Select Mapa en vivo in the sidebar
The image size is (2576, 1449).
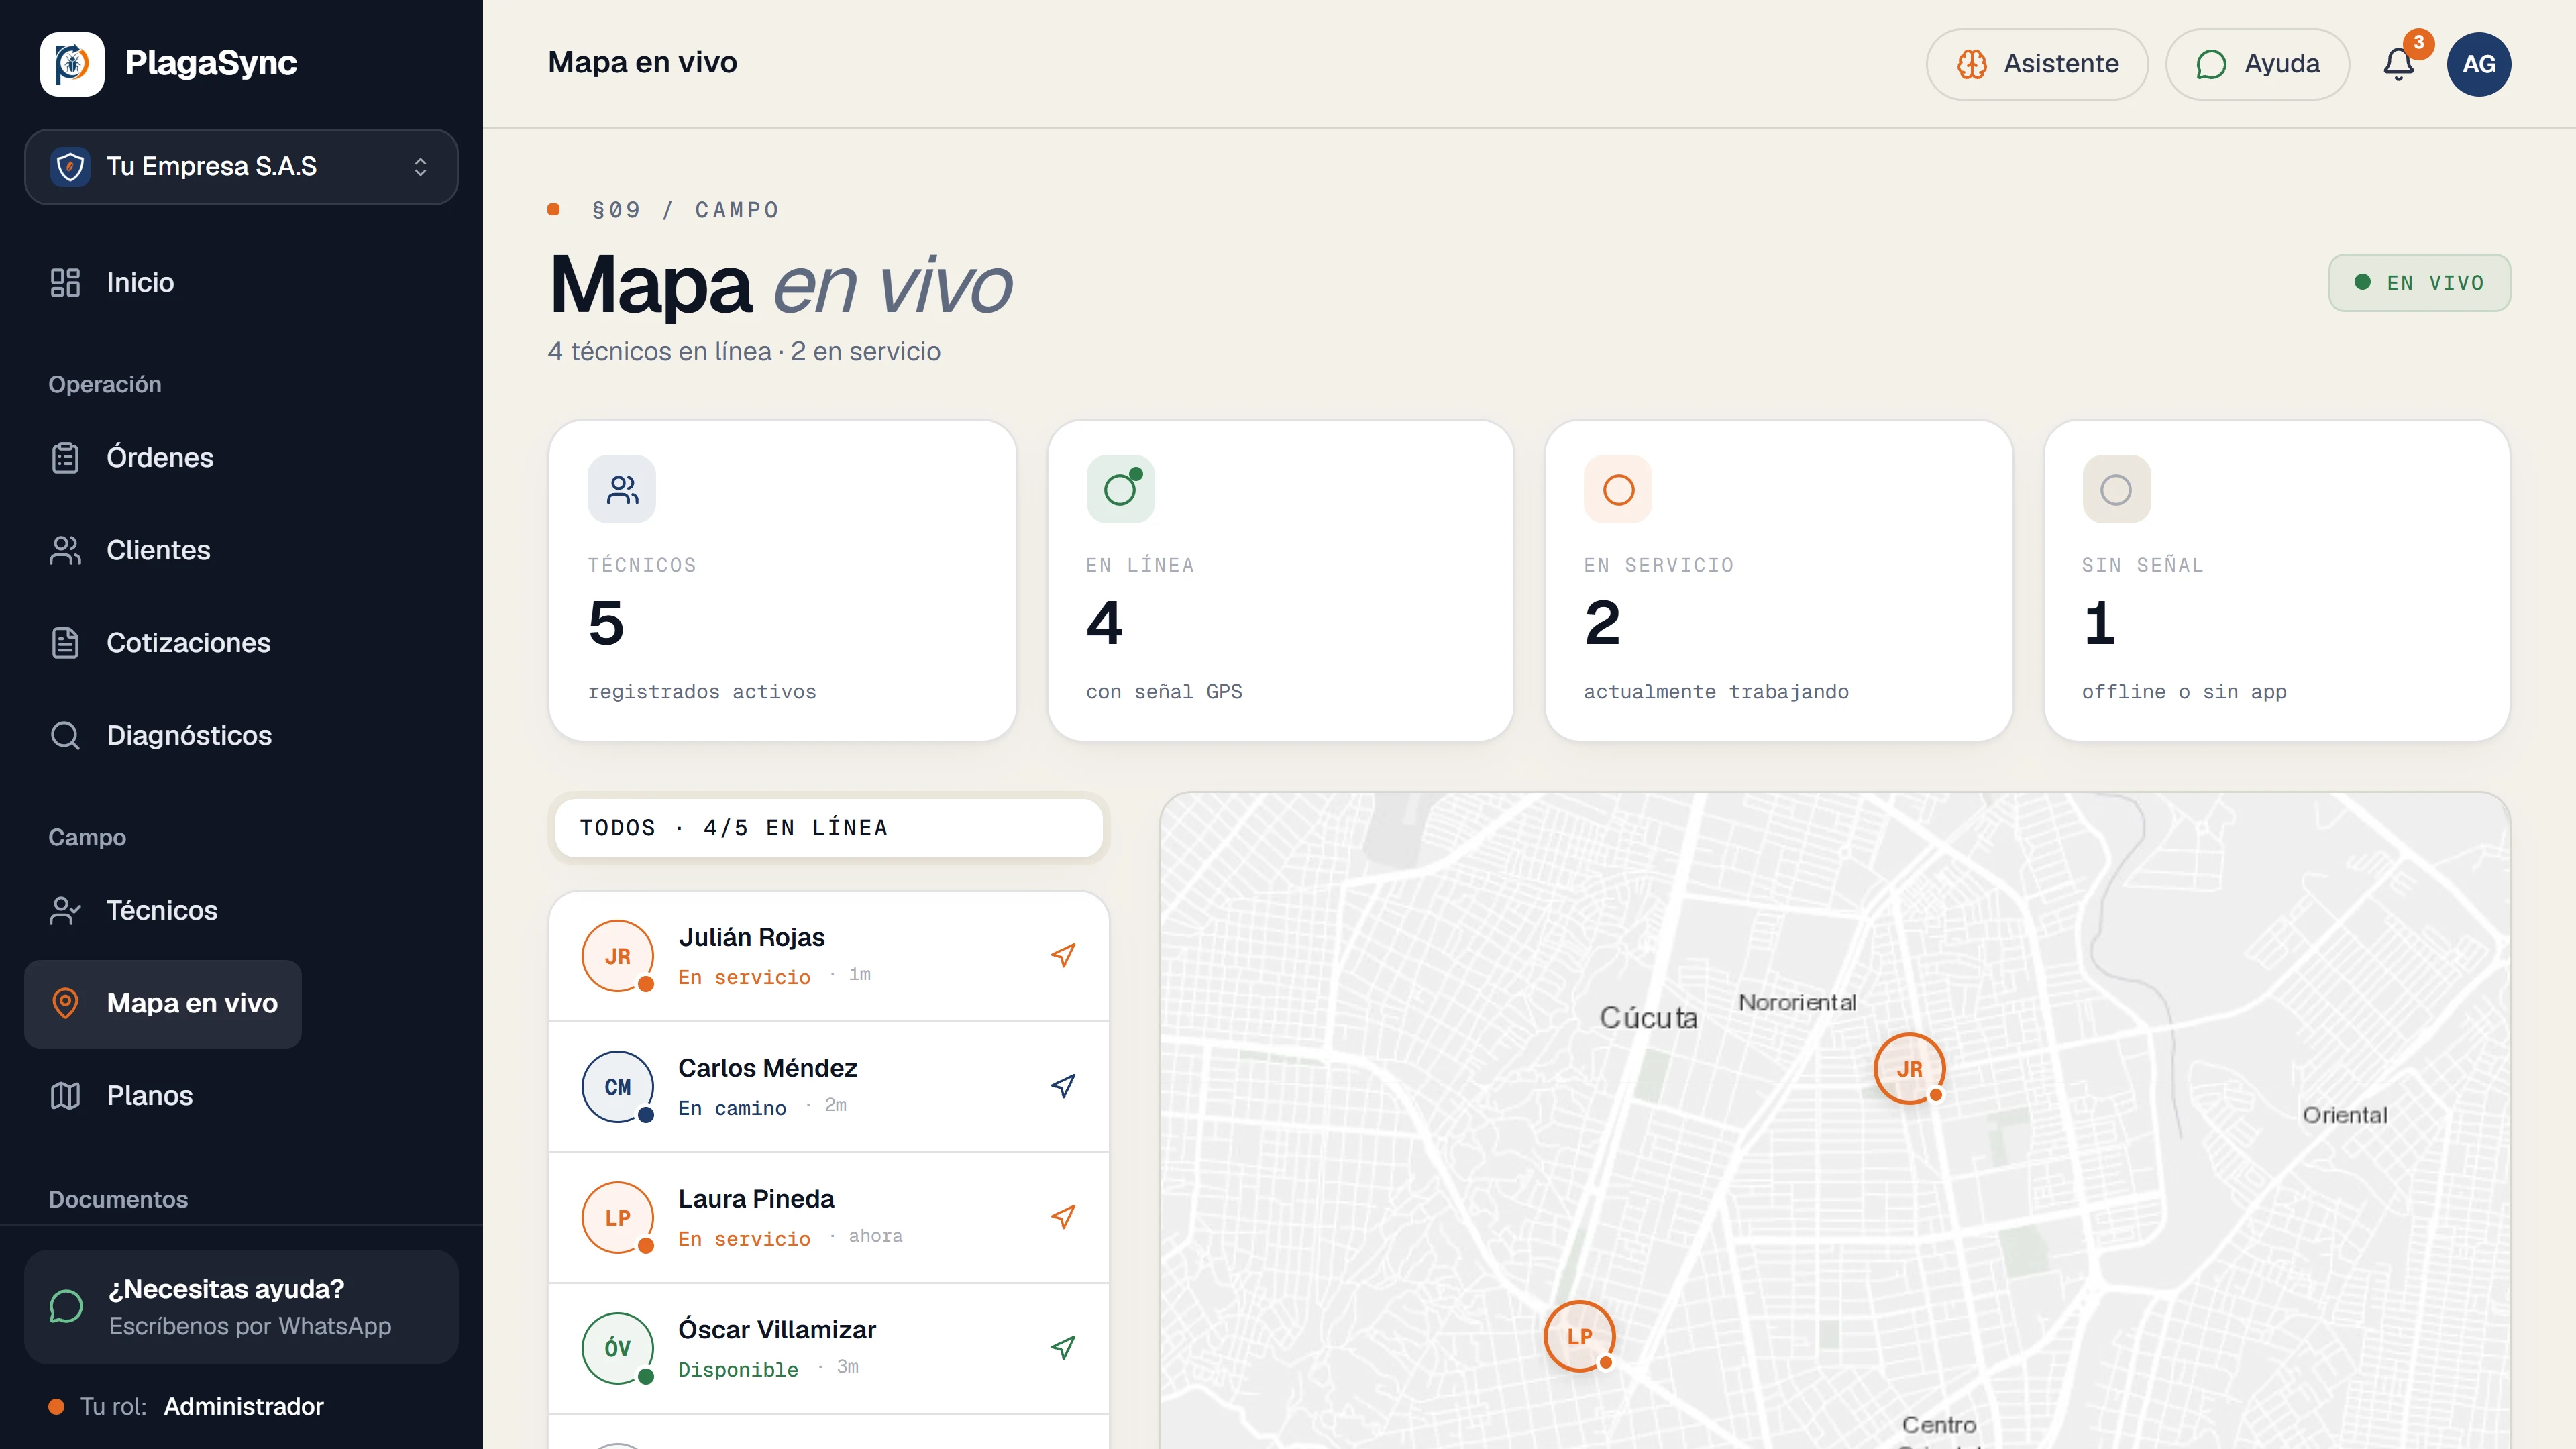pos(163,1004)
